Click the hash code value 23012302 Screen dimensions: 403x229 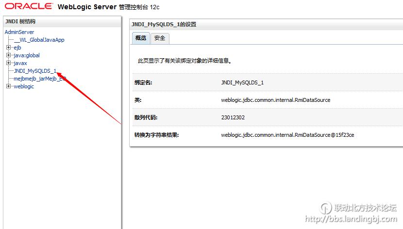click(233, 117)
